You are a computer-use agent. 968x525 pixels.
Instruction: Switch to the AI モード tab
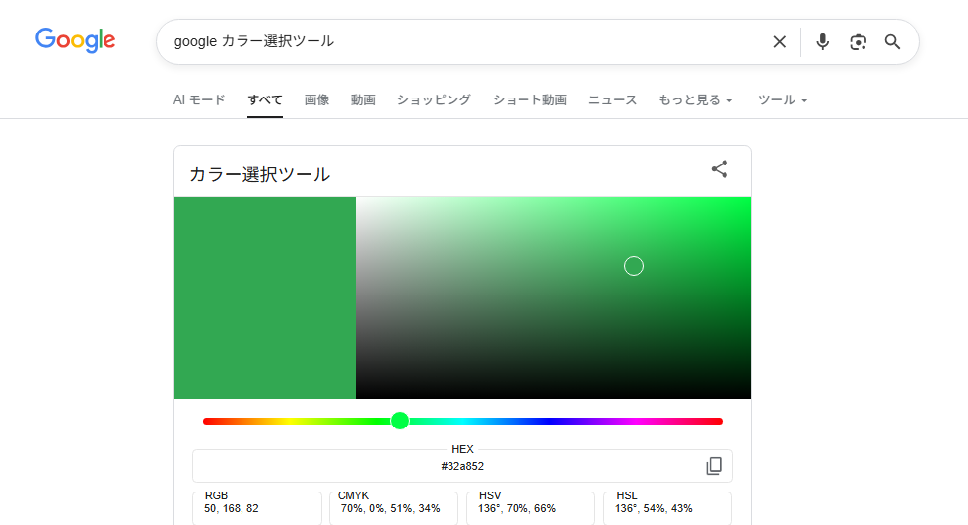199,100
